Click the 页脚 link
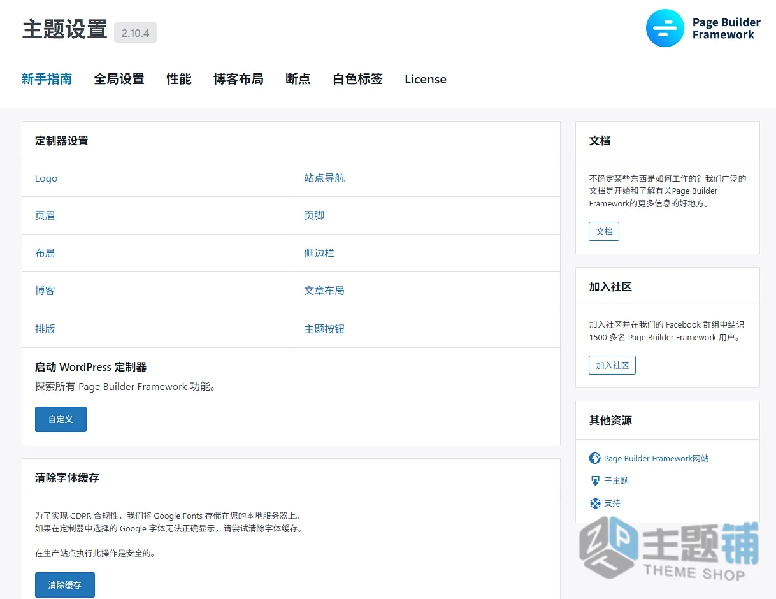 click(x=314, y=215)
